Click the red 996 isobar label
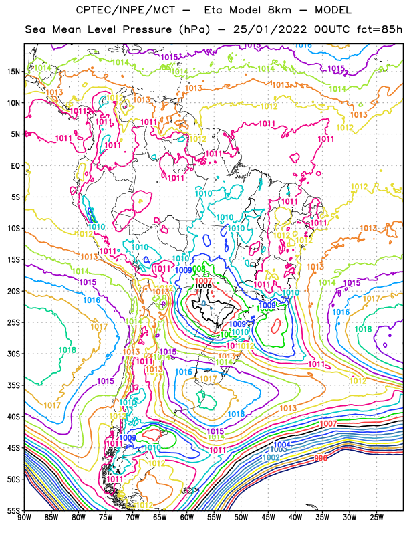 pyautogui.click(x=321, y=458)
